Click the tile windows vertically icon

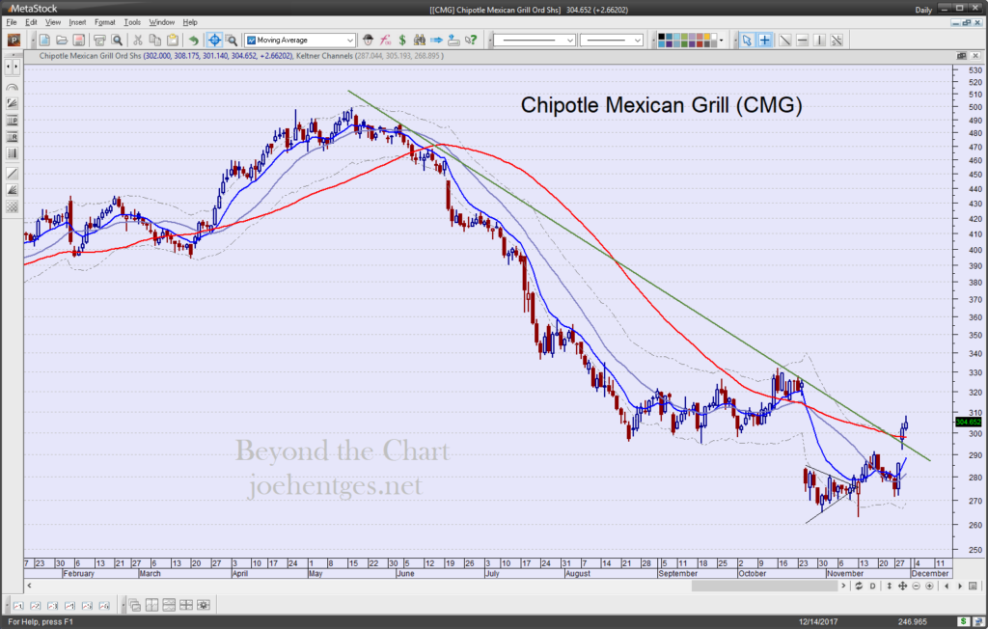click(151, 606)
